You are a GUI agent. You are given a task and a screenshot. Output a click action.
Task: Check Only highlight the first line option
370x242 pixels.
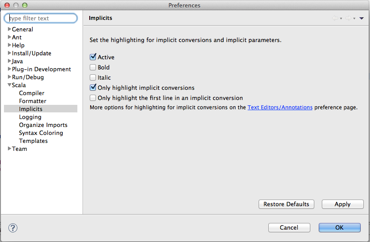tap(93, 98)
